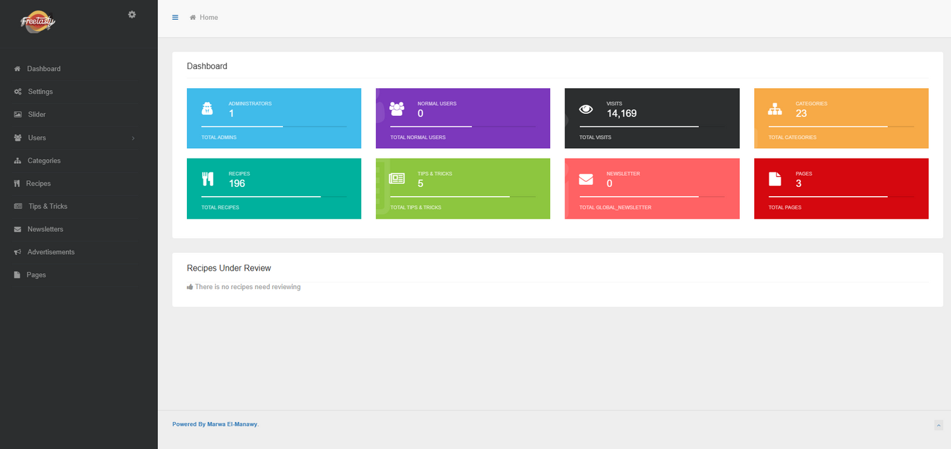Click the Home breadcrumb link
Screen dimensions: 951x449
207,17
